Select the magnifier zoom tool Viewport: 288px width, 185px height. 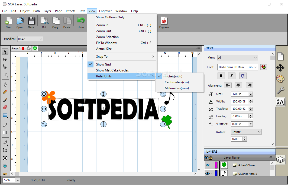tap(5, 166)
